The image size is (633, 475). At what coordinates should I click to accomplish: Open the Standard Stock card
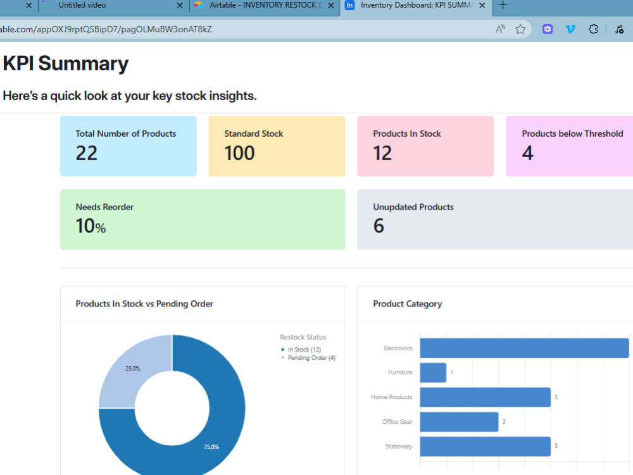277,146
